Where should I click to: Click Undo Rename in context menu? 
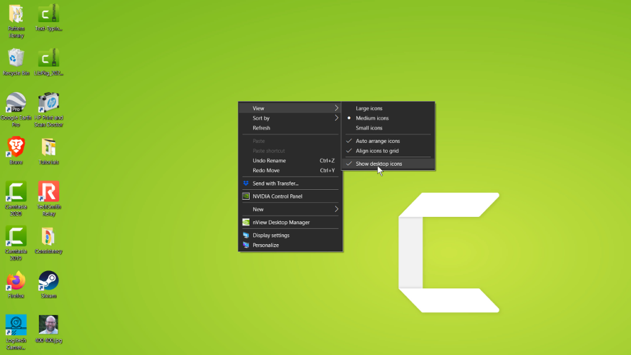(x=291, y=160)
